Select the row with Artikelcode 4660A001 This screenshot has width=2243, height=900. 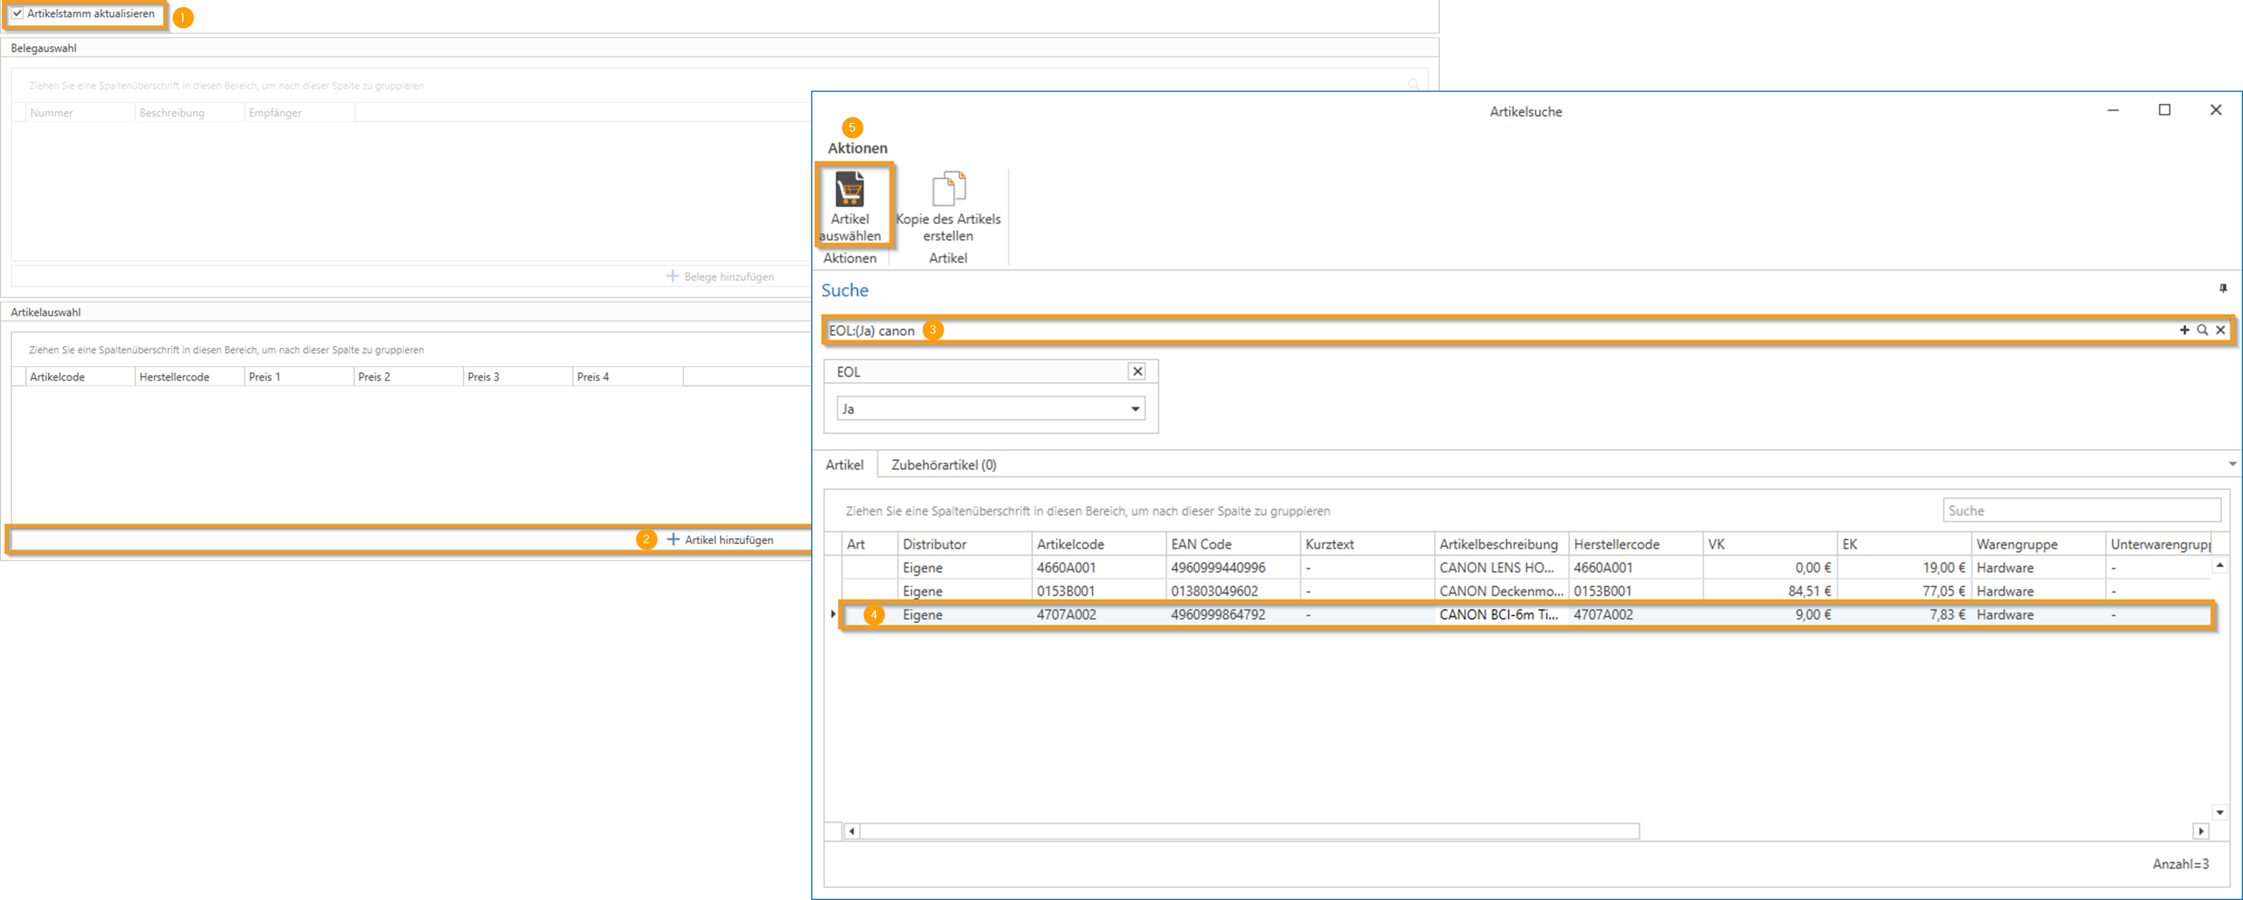point(1066,568)
